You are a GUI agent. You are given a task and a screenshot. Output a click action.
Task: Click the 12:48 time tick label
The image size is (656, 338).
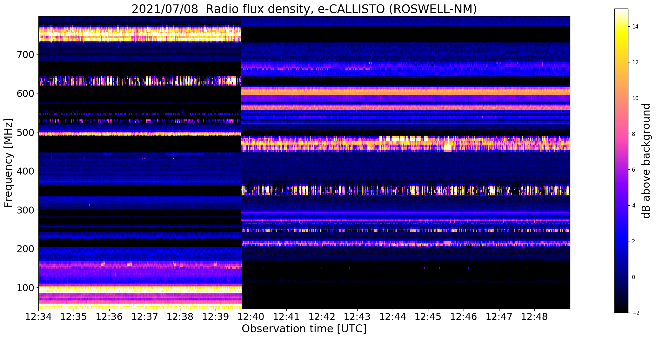point(534,316)
